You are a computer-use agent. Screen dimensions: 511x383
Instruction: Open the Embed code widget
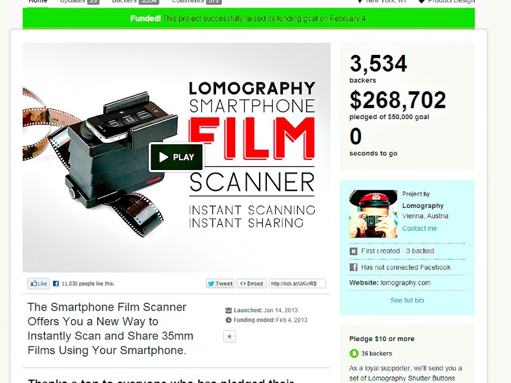tap(251, 283)
